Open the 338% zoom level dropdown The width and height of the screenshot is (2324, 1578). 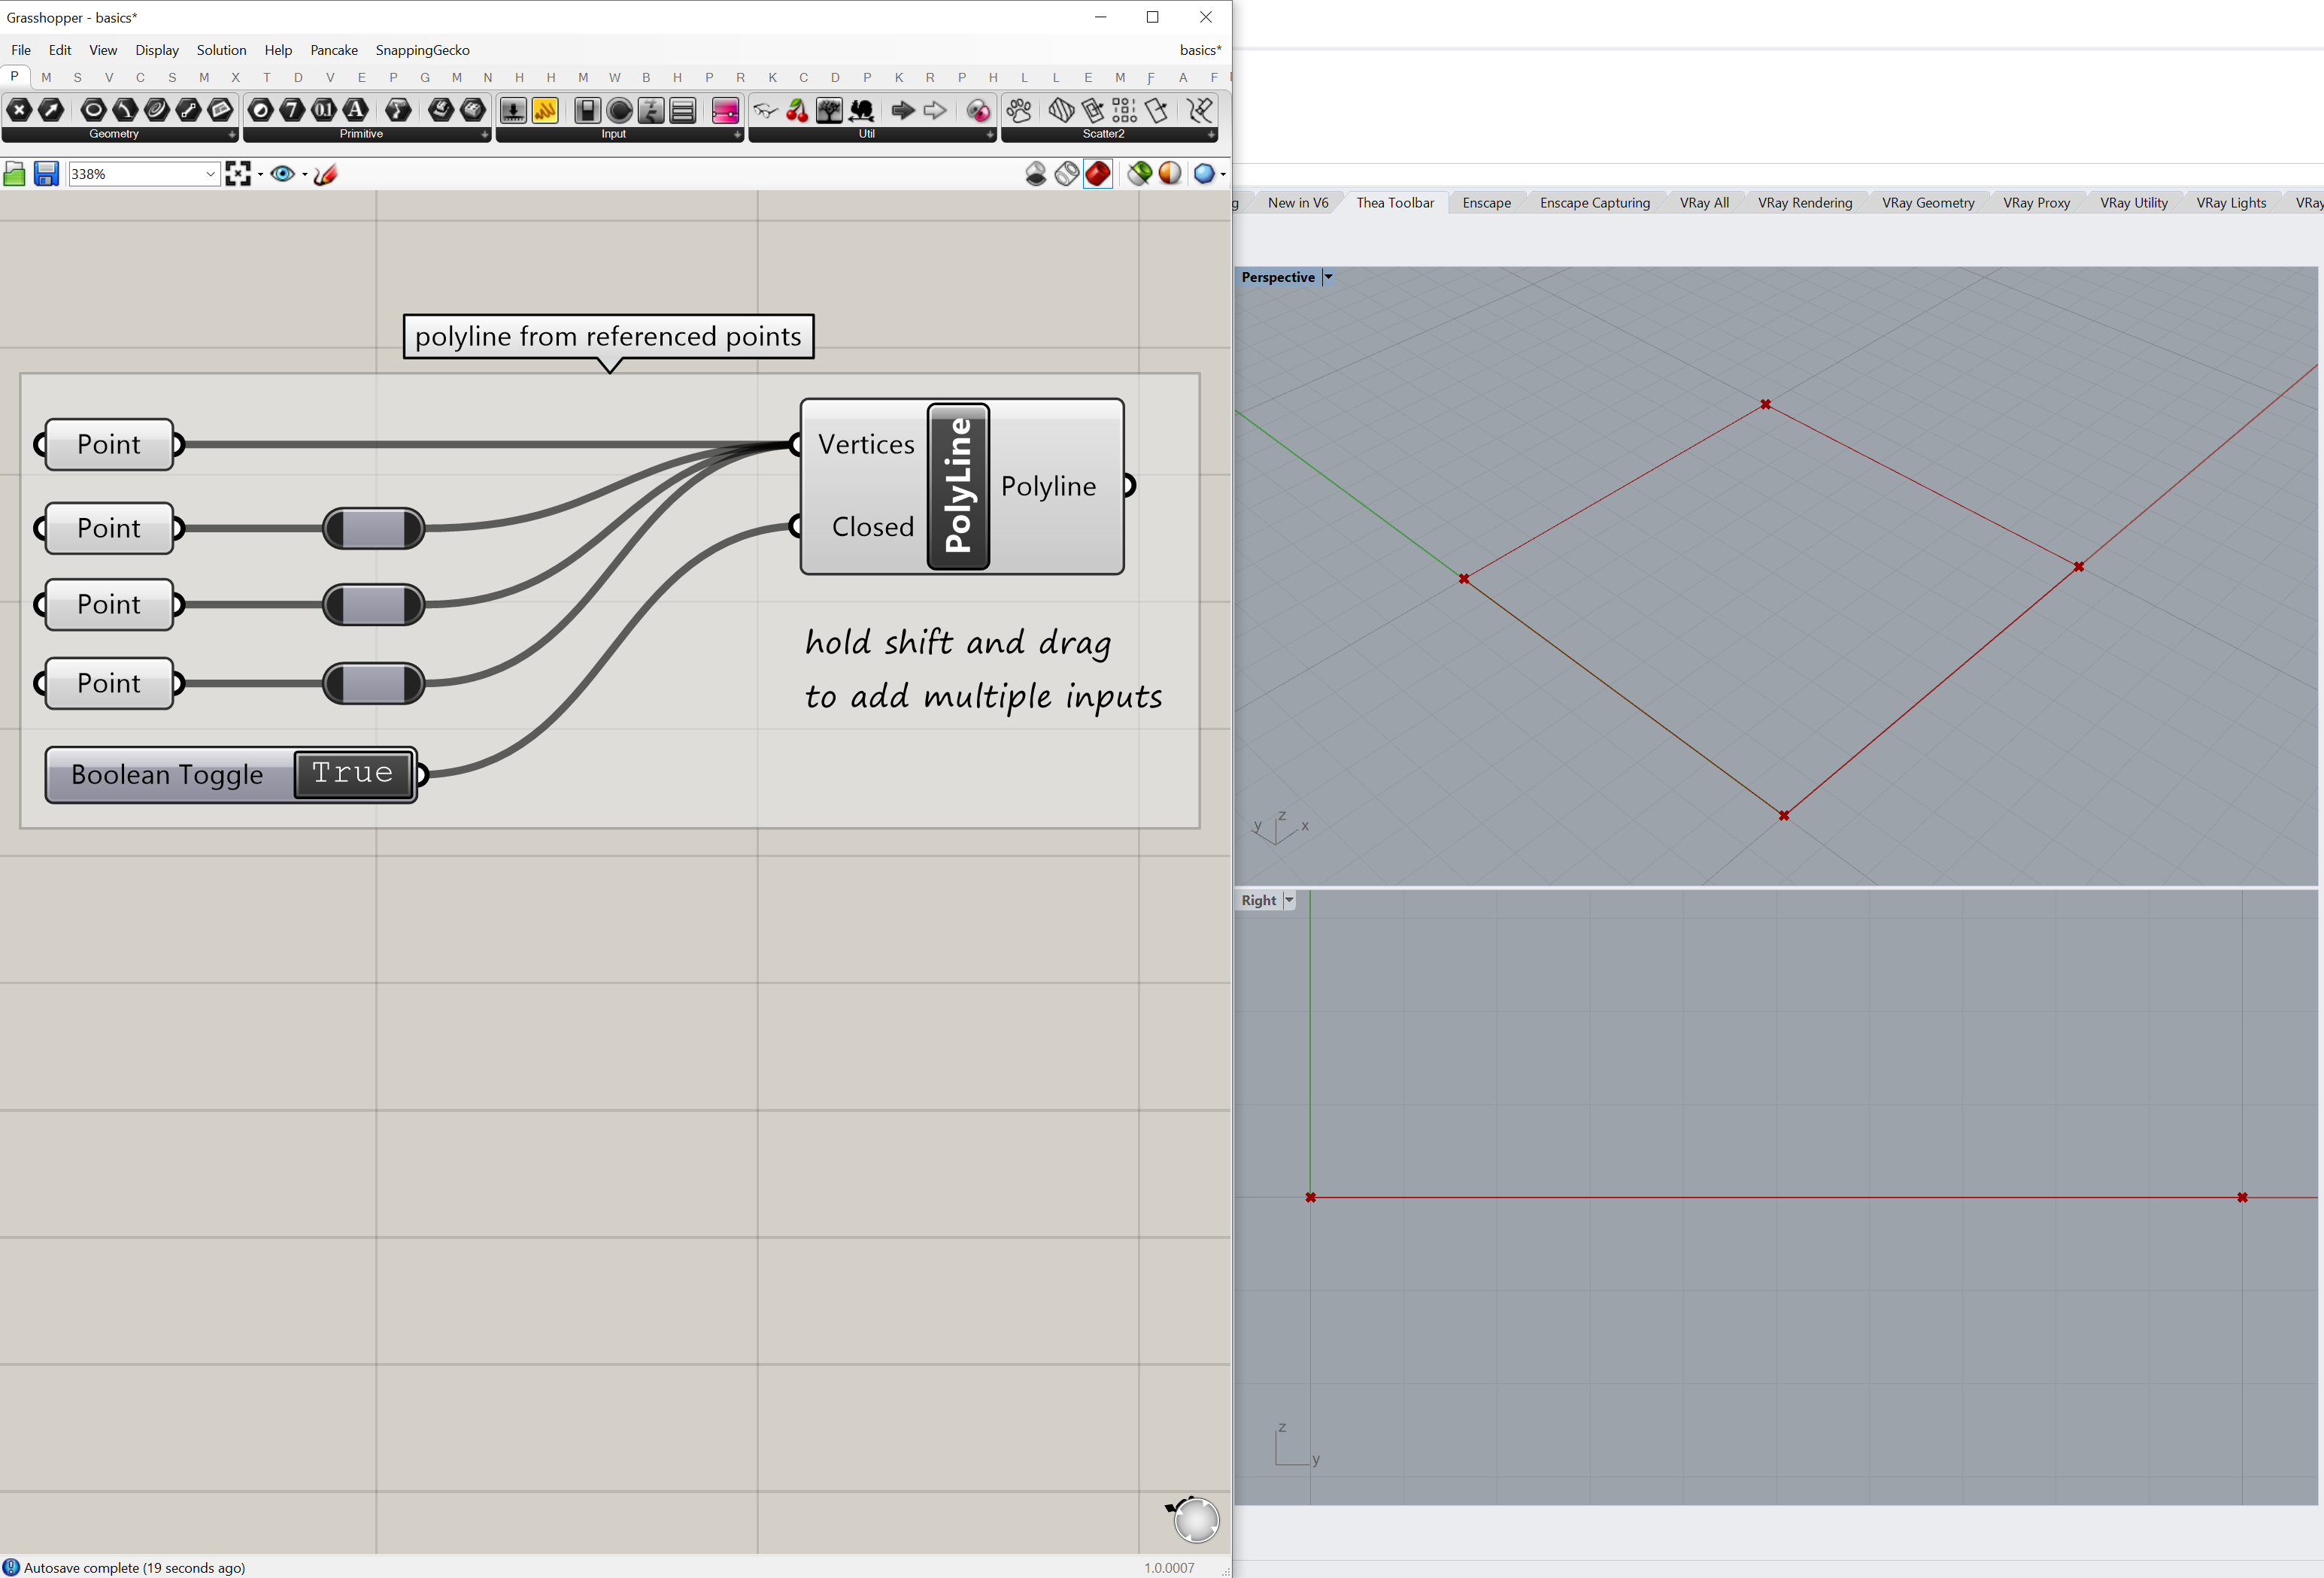(210, 174)
